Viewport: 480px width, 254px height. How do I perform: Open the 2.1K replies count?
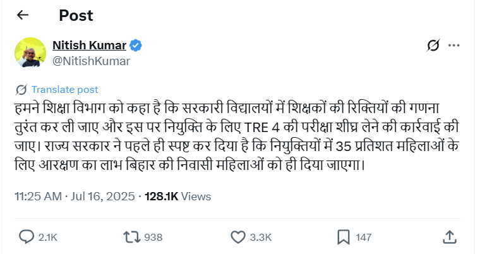click(48, 238)
